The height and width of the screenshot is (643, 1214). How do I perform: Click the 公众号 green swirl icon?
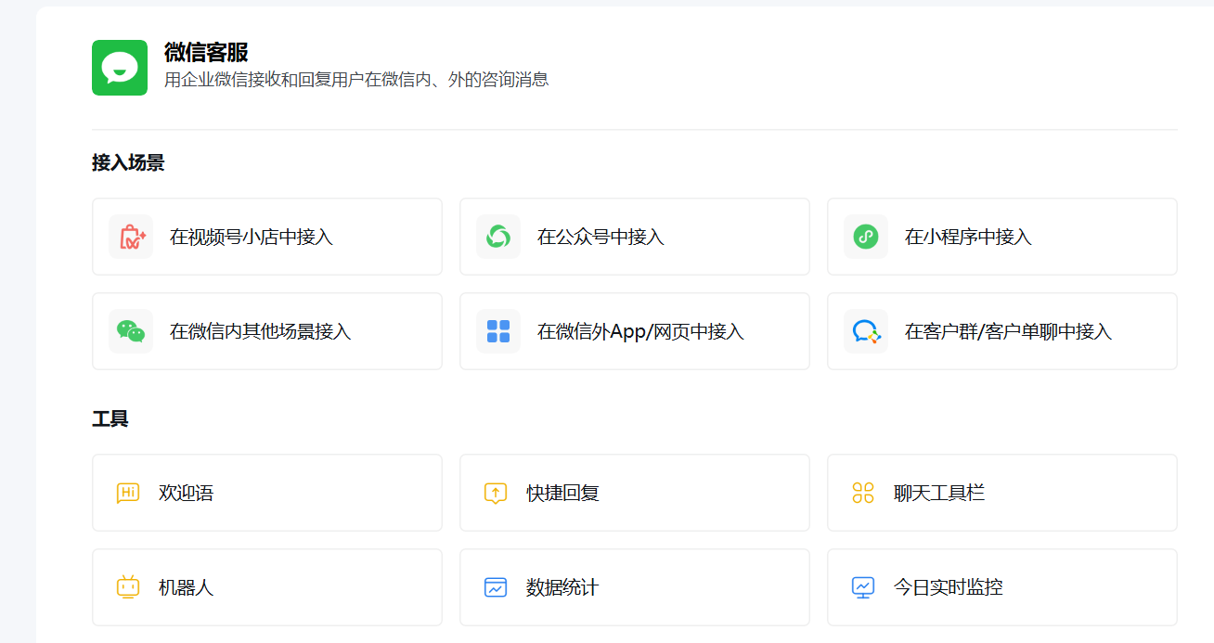[x=498, y=237]
